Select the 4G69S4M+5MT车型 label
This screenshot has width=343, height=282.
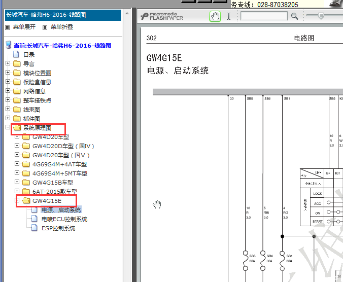60,173
